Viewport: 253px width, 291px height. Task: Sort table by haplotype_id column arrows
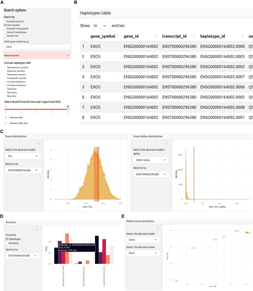pyautogui.click(x=243, y=36)
